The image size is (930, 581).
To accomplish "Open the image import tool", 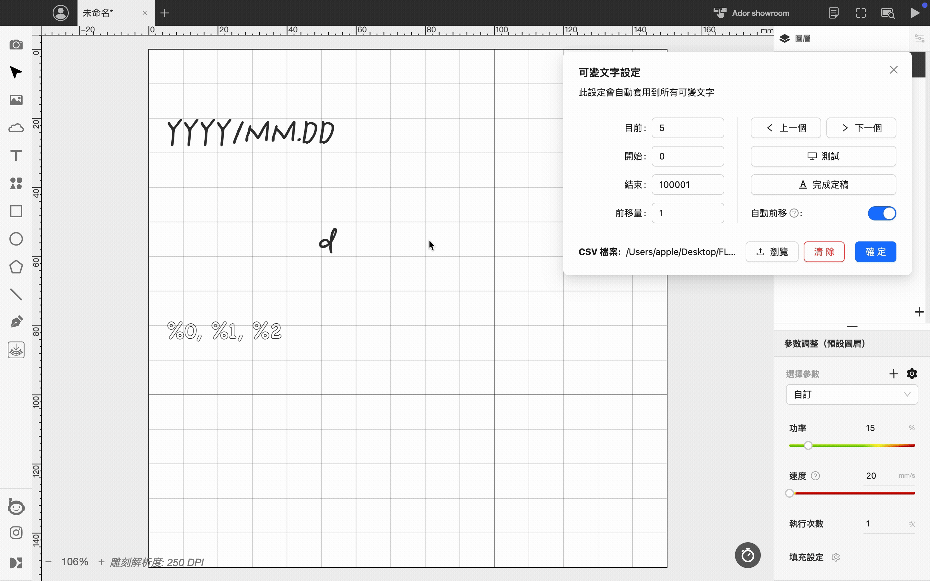I will point(16,100).
